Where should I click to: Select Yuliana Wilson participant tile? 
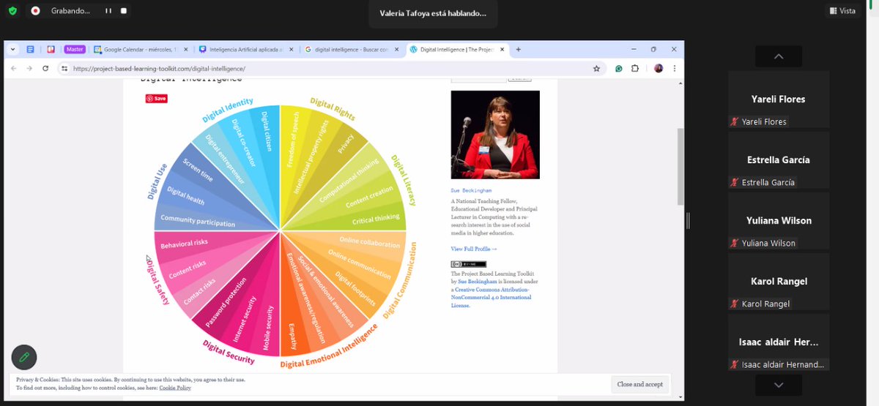tap(778, 221)
